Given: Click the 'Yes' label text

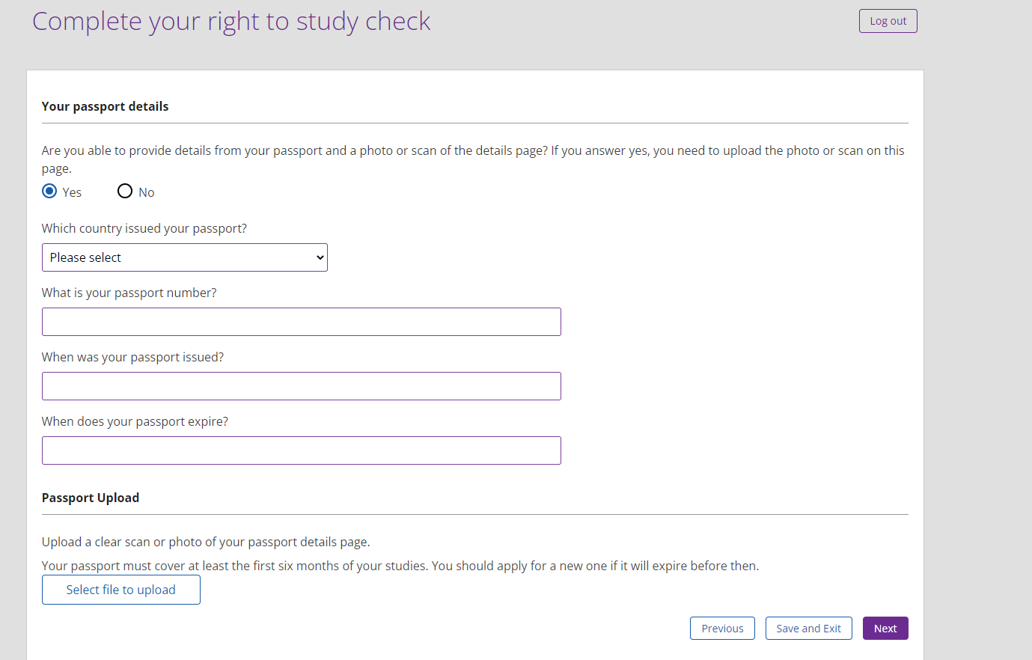Looking at the screenshot, I should (x=72, y=192).
